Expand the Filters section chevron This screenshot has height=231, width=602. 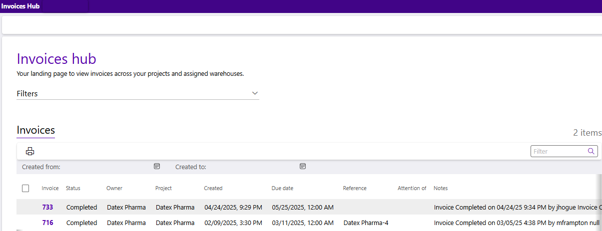point(255,93)
